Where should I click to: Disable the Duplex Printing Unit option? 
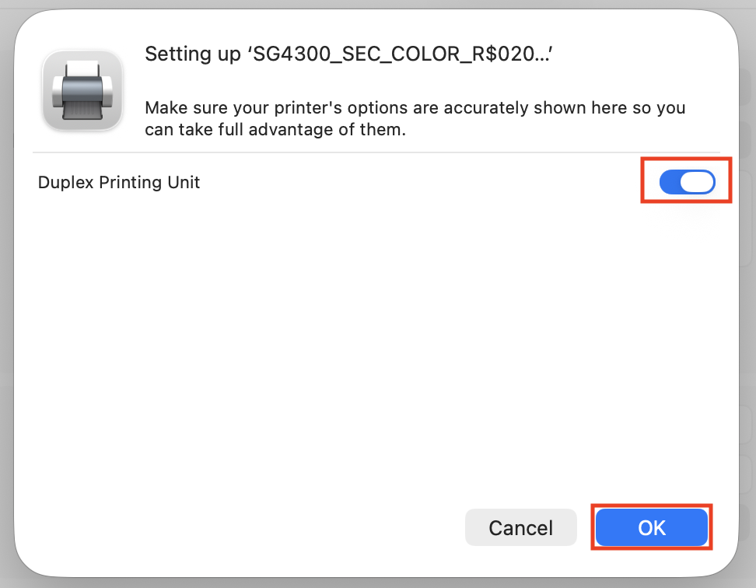pyautogui.click(x=686, y=182)
